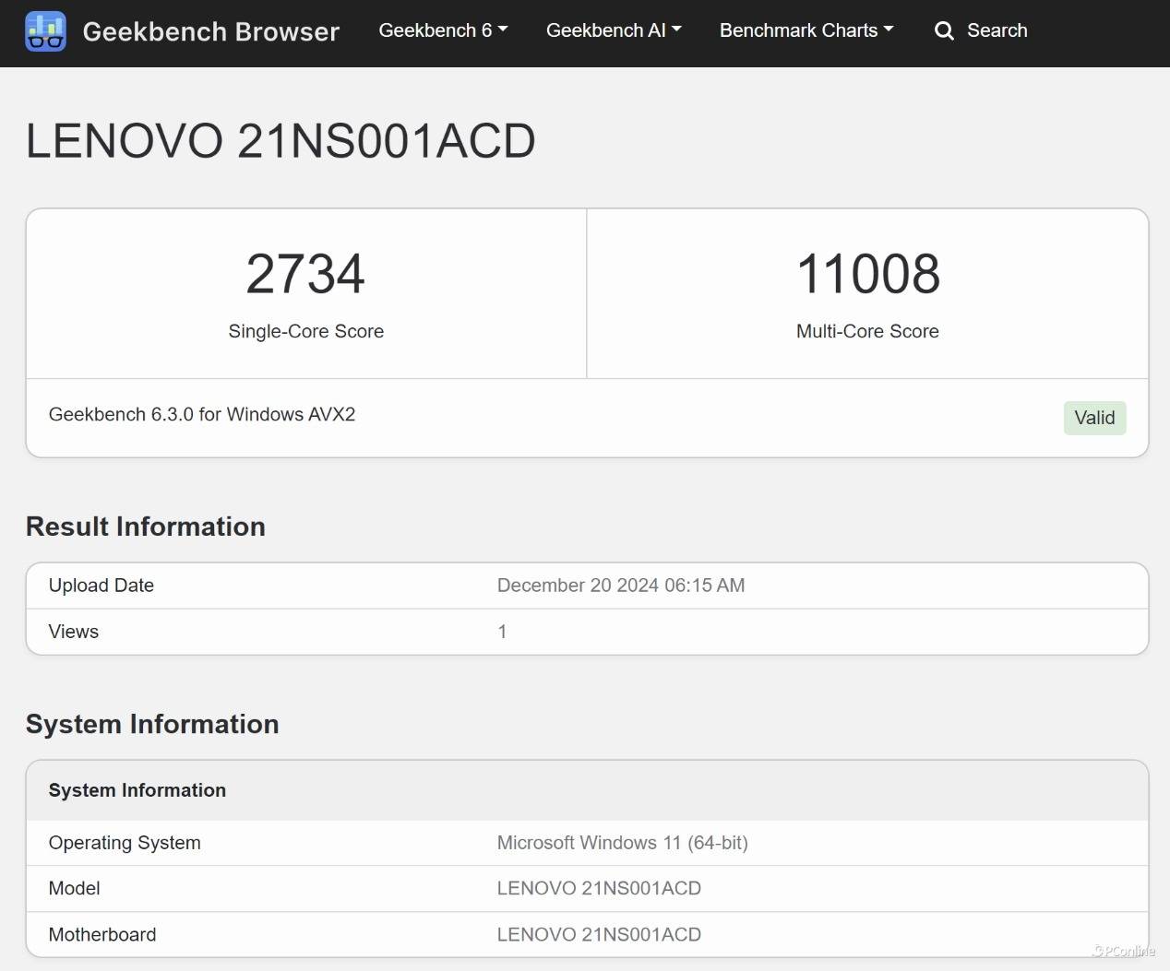The width and height of the screenshot is (1170, 971).
Task: Expand the Geekbench AI dropdown
Action: (614, 30)
